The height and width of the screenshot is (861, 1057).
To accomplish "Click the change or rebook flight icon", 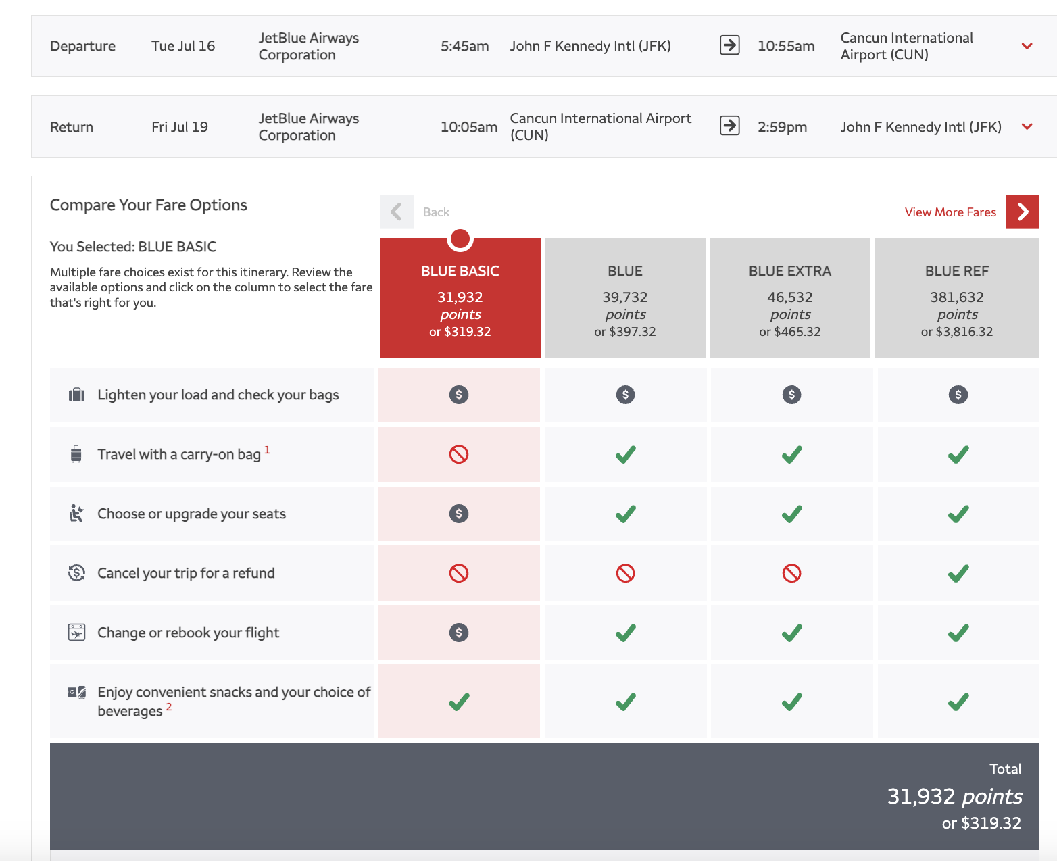I will pos(76,633).
